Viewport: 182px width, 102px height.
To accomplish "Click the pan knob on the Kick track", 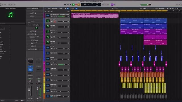I will tap(69, 75).
